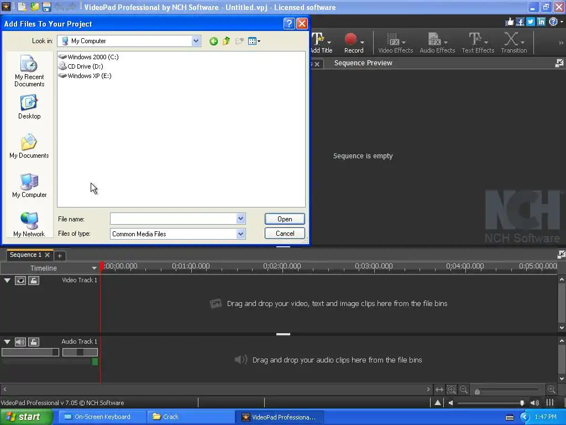Close the Sequence 1 tab
Screen dimensions: 566x425
(x=48, y=255)
